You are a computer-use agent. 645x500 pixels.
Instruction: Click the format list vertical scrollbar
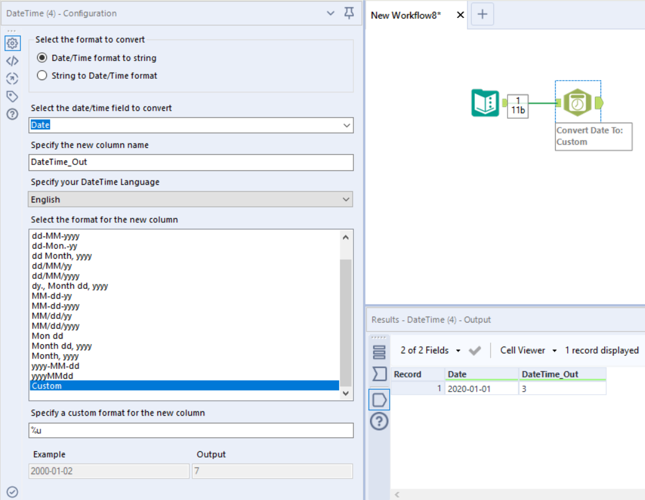click(345, 320)
